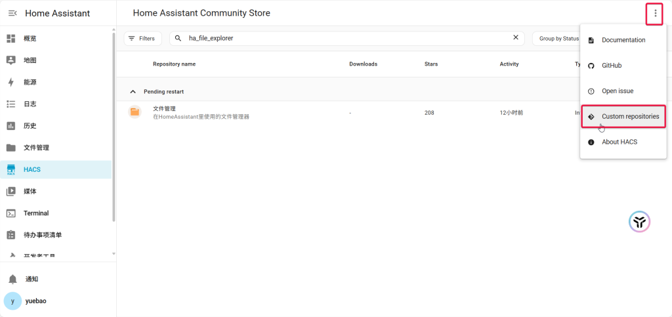Screen dimensions: 672x317
Task: Click the Open issue alert icon
Action: pos(591,91)
